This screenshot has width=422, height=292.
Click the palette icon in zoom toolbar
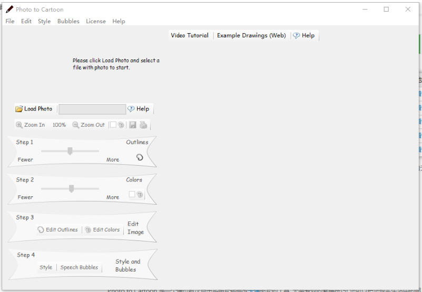click(x=121, y=125)
